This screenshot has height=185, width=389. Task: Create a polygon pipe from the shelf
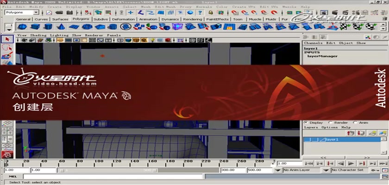[113, 26]
